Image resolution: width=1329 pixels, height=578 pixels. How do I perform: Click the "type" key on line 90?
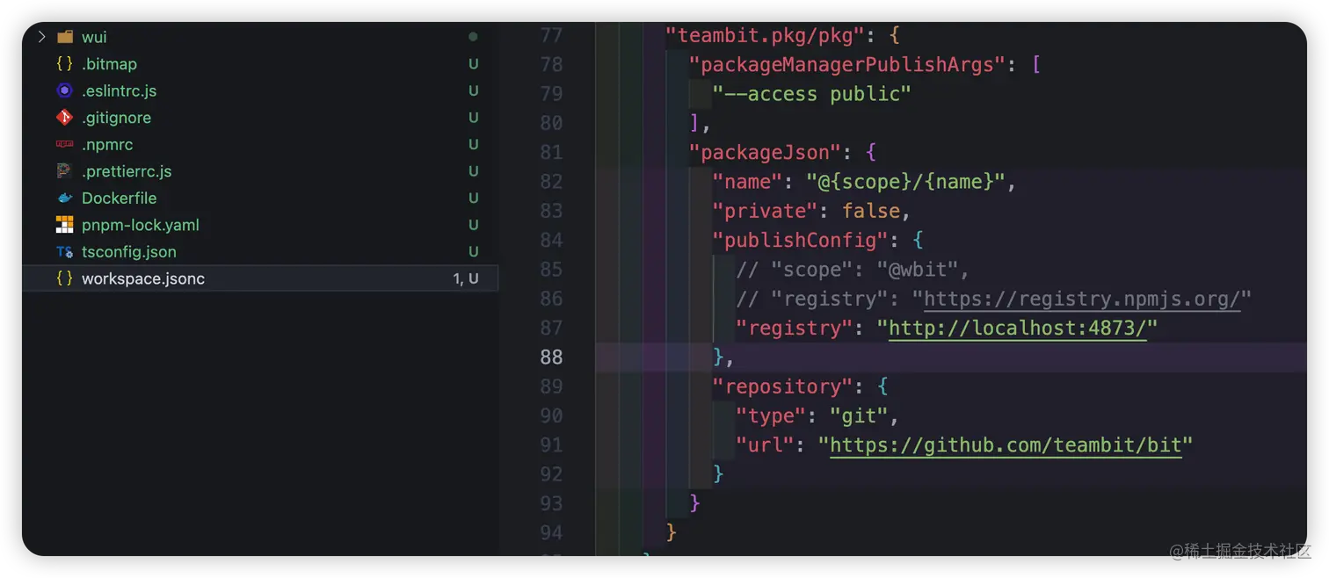[x=771, y=415]
